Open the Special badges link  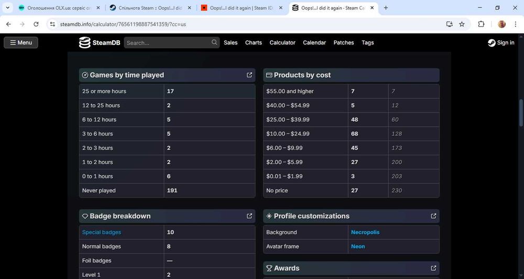tap(102, 232)
